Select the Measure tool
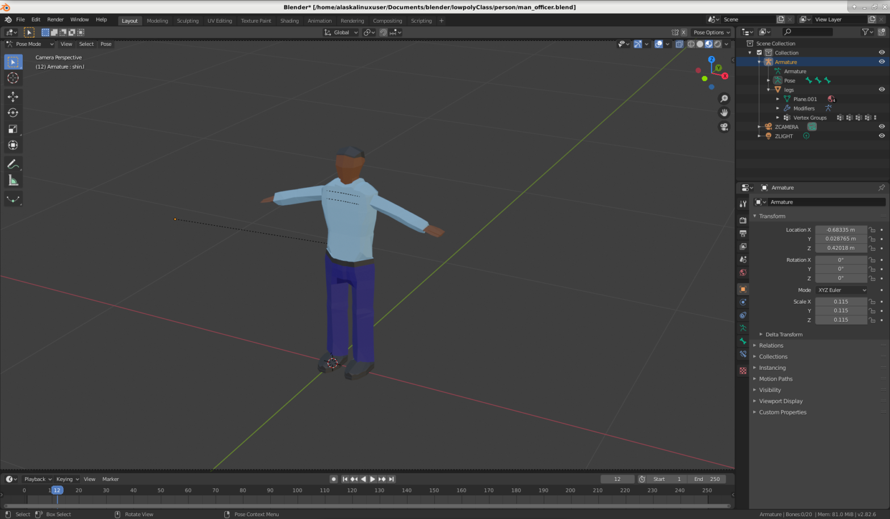Image resolution: width=890 pixels, height=519 pixels. (13, 180)
